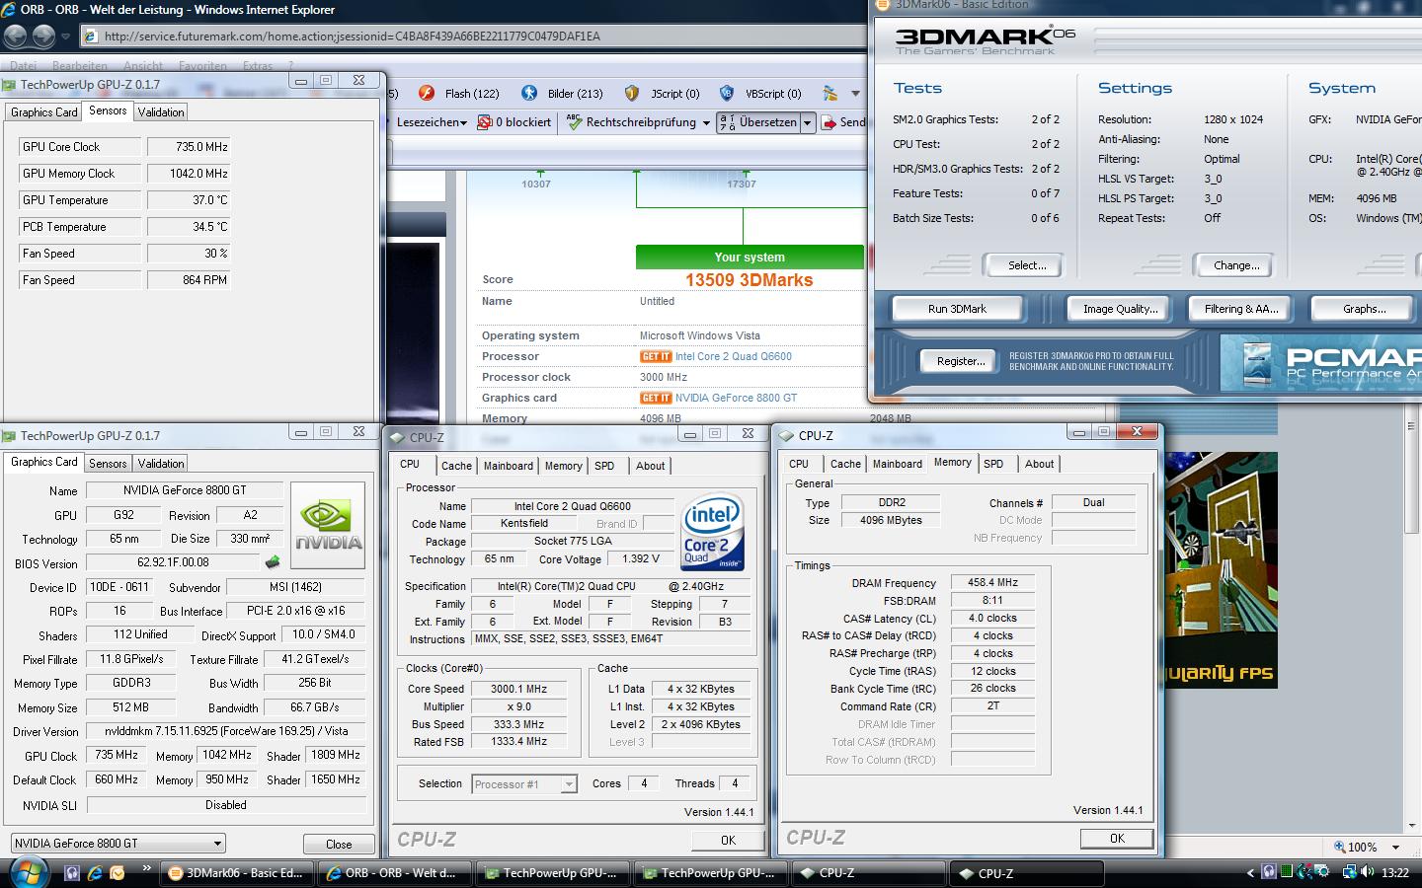Click Run 3DMark button

[x=957, y=309]
